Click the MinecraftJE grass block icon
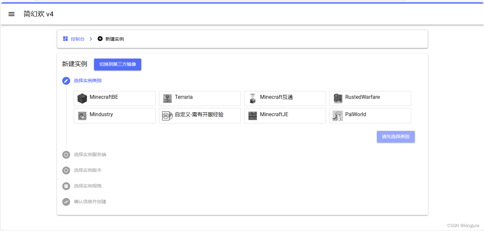The height and width of the screenshot is (231, 484). coord(253,115)
